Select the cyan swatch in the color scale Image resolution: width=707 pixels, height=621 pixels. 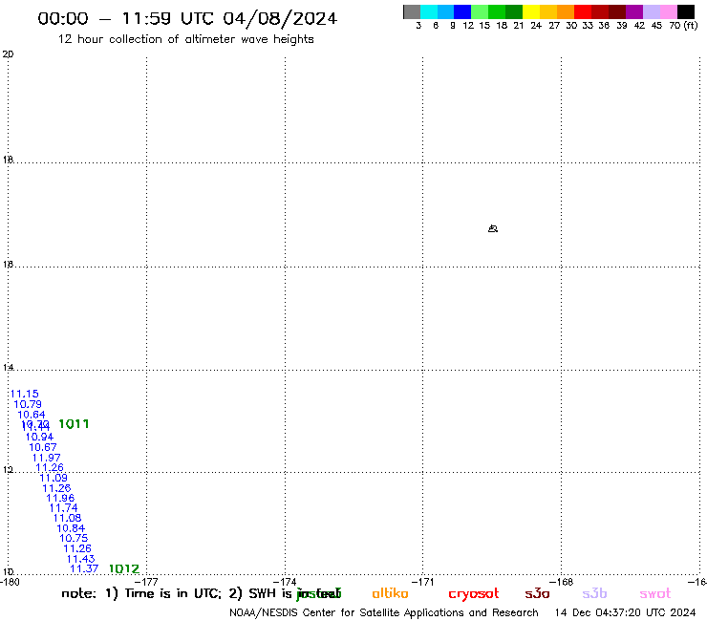click(429, 11)
